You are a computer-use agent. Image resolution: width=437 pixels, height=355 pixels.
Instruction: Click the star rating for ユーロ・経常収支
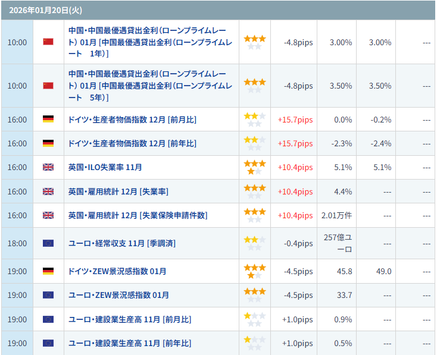click(255, 243)
